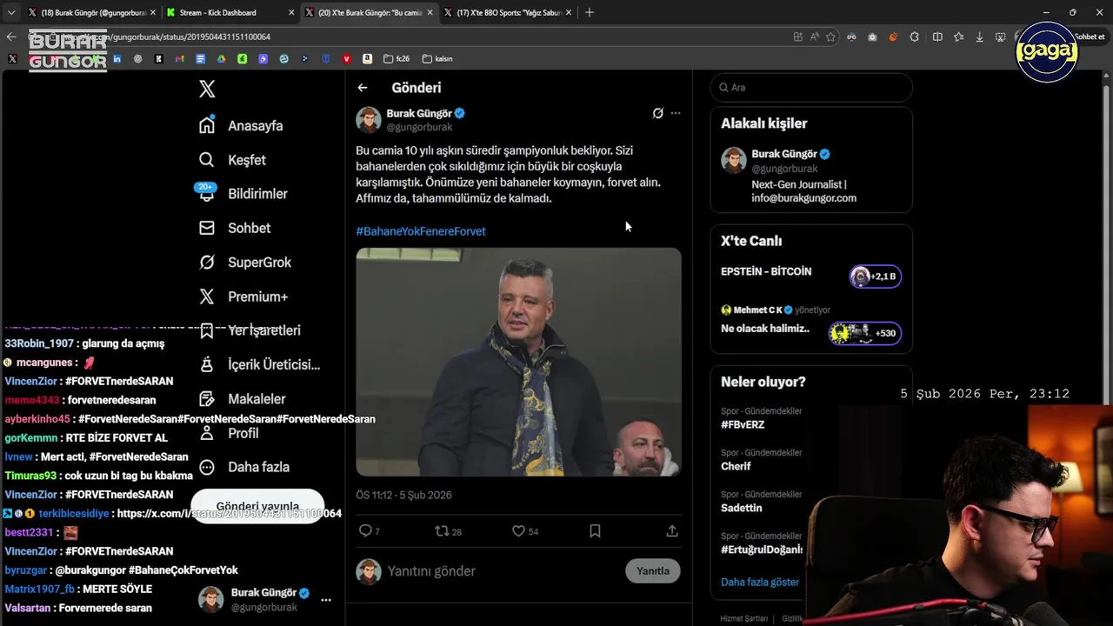Click the camera extension icon
This screenshot has width=1113, height=626.
coord(872,37)
